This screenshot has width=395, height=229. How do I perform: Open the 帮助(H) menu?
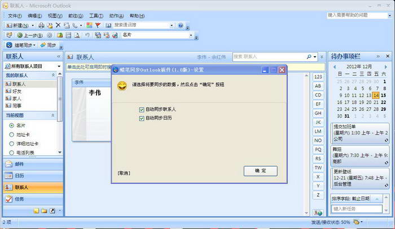[x=137, y=16]
